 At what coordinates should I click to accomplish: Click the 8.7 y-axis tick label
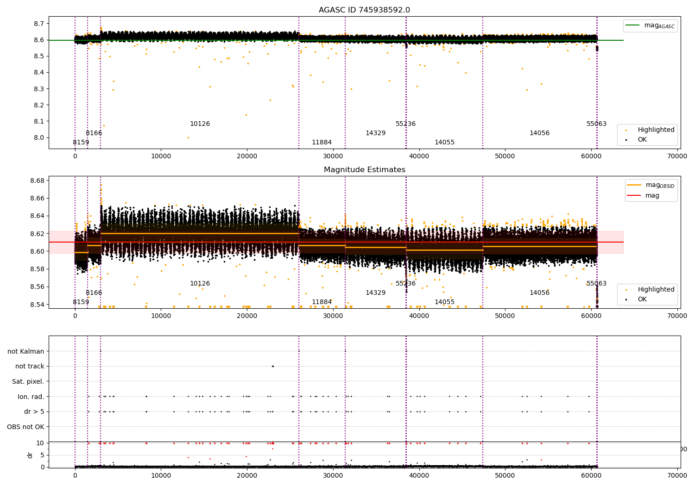coord(39,24)
